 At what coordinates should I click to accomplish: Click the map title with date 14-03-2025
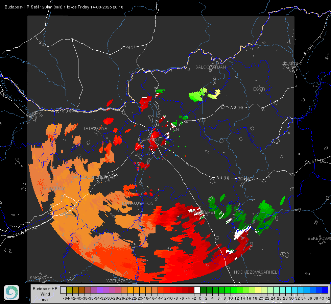click(64, 7)
